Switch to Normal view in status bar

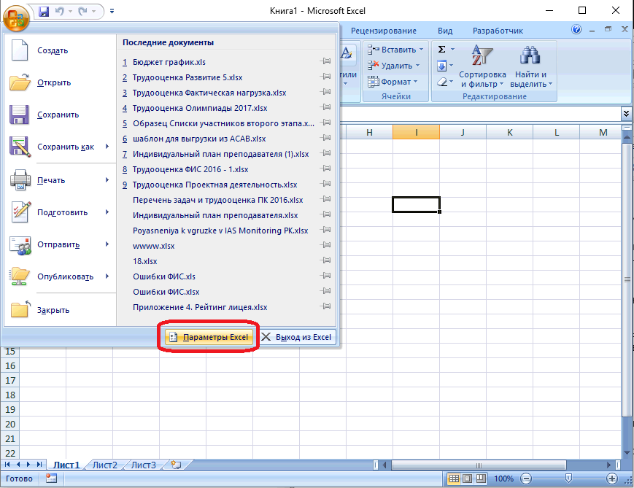(454, 479)
